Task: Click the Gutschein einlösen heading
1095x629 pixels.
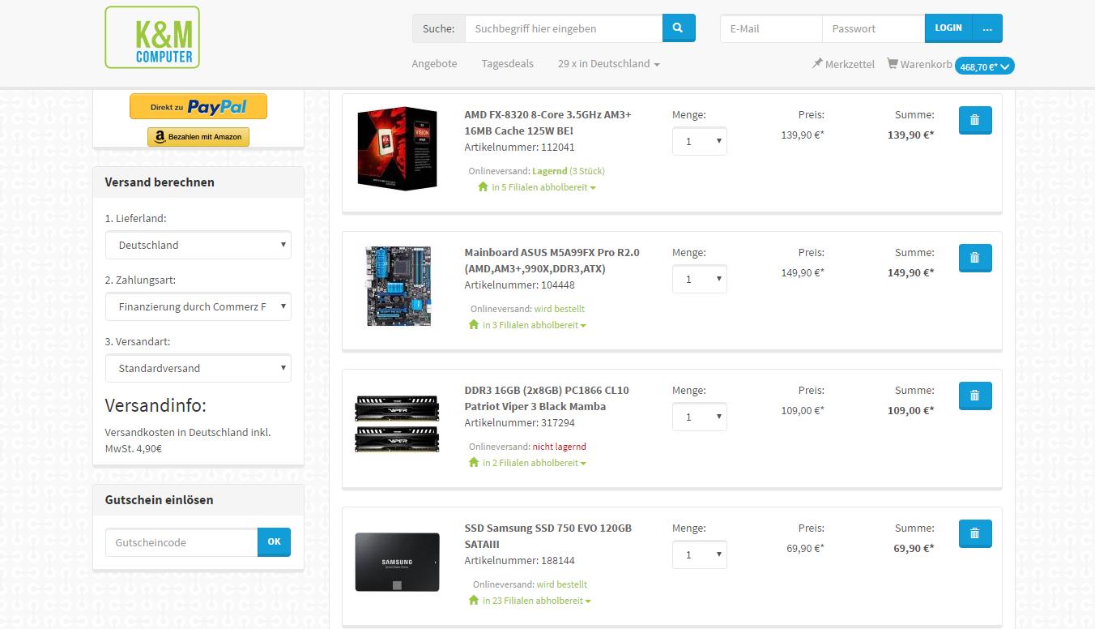Action: point(159,500)
